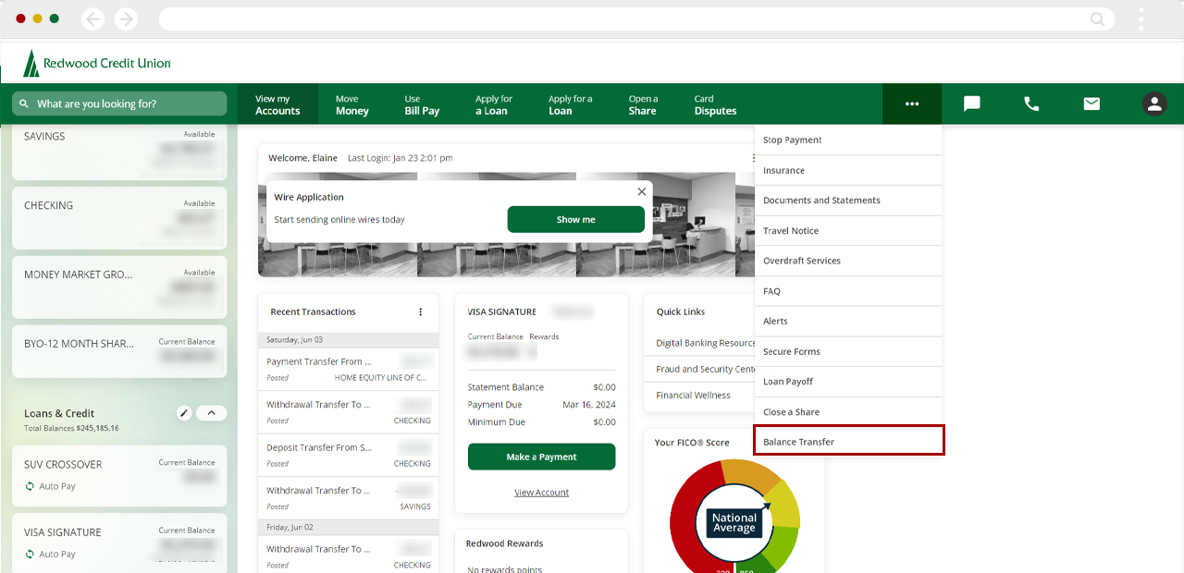The width and height of the screenshot is (1184, 573).
Task: Open Alerts menu entry
Action: tap(848, 322)
